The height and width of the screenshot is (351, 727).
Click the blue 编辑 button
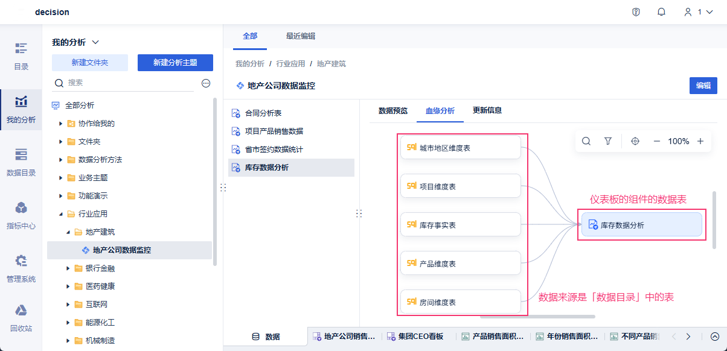(x=703, y=86)
